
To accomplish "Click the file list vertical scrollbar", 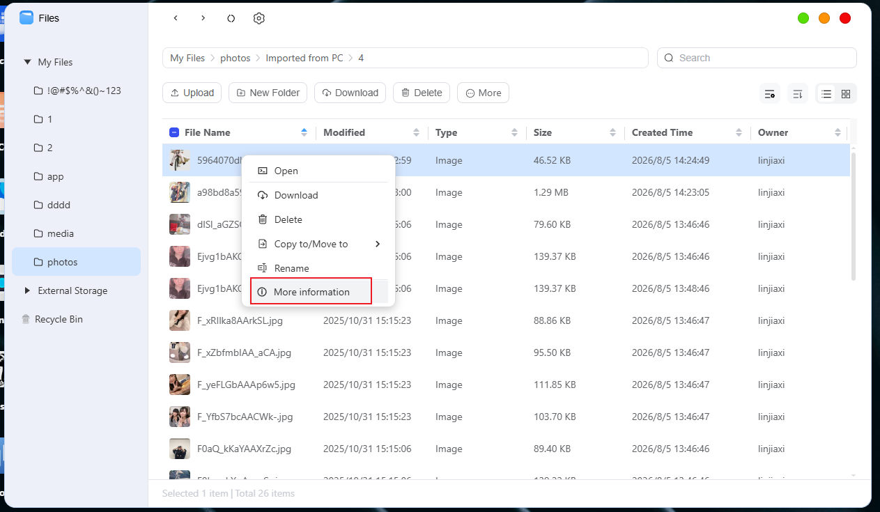I will click(854, 216).
